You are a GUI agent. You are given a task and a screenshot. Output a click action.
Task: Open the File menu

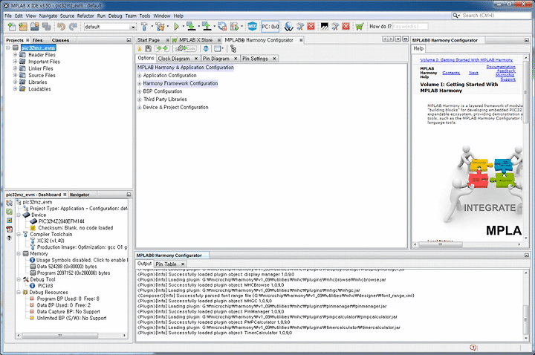(x=8, y=16)
